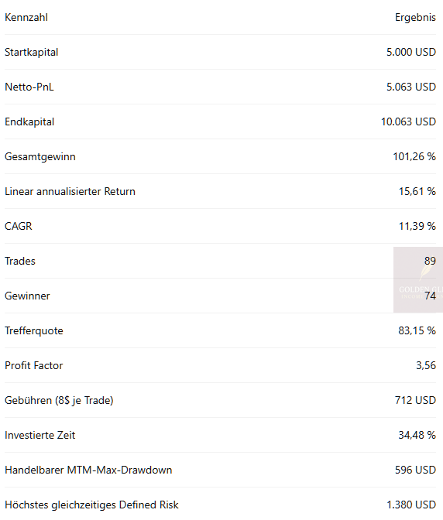
Task: Click the Linear annualisierter Return label
Action: [x=70, y=191]
